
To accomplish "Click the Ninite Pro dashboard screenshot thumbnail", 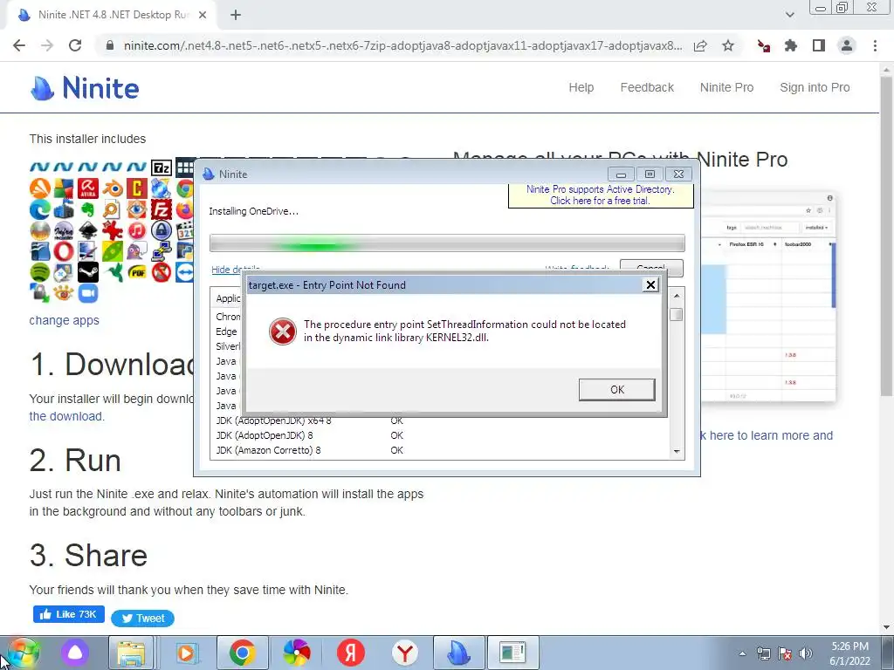I will [768, 297].
